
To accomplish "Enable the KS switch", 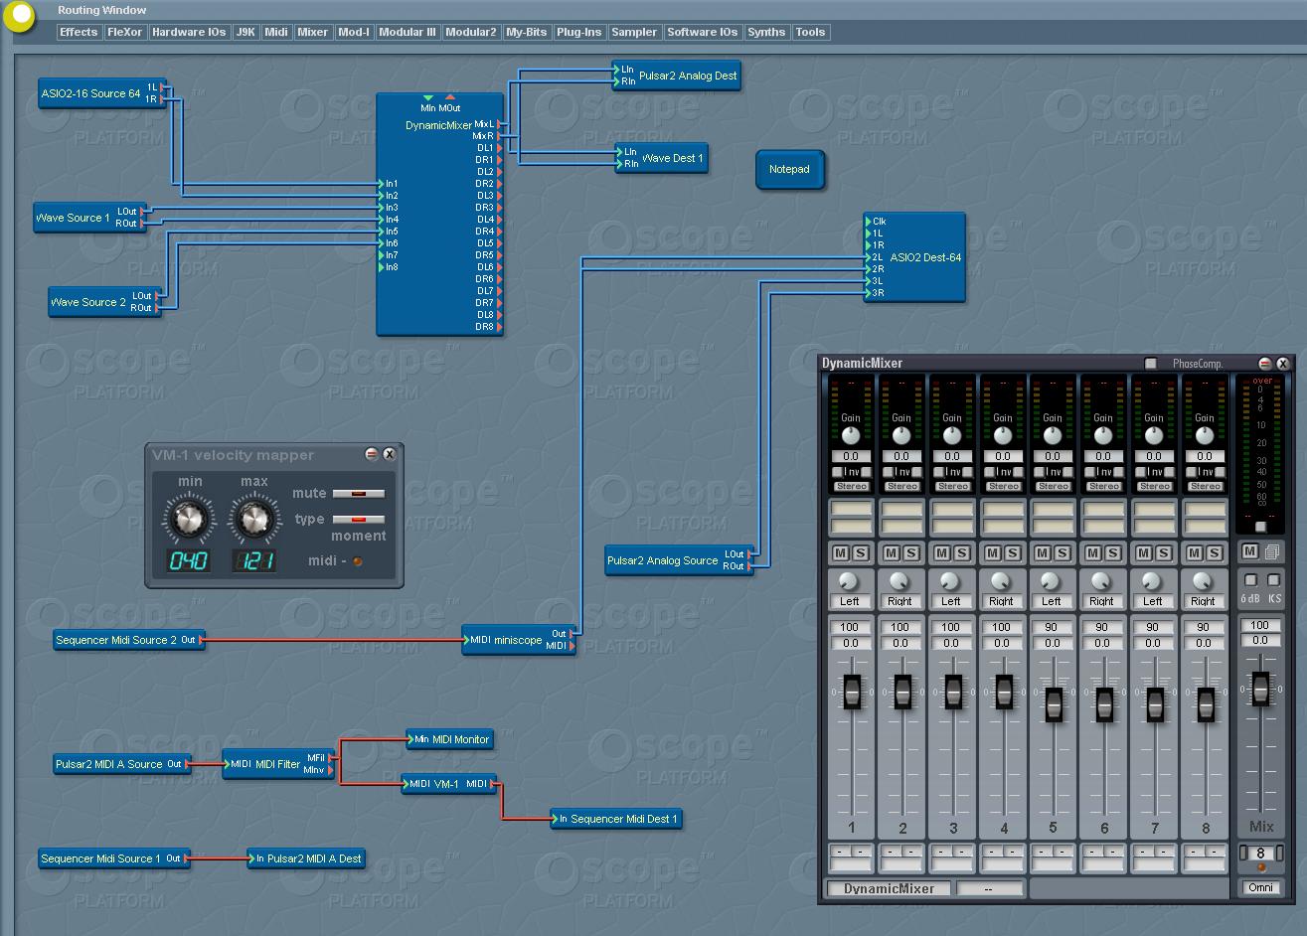I will (1273, 580).
